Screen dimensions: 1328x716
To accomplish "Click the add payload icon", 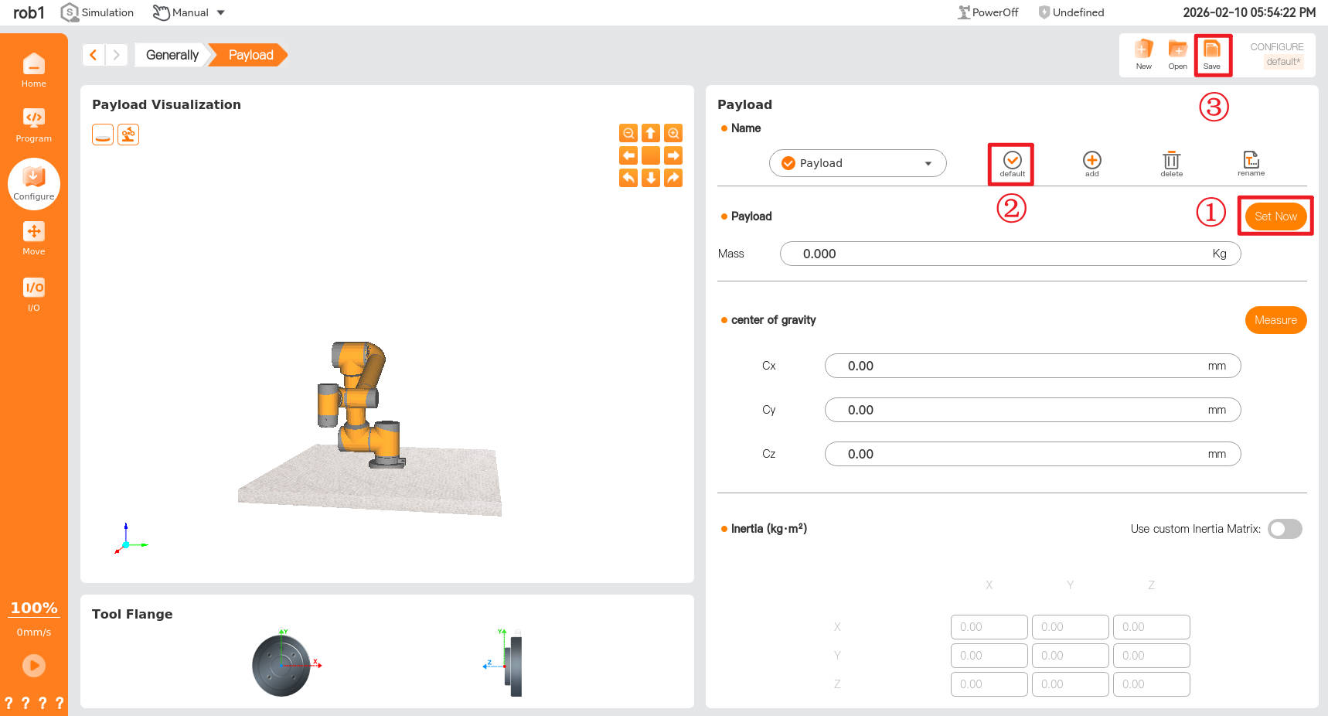I will (x=1091, y=163).
